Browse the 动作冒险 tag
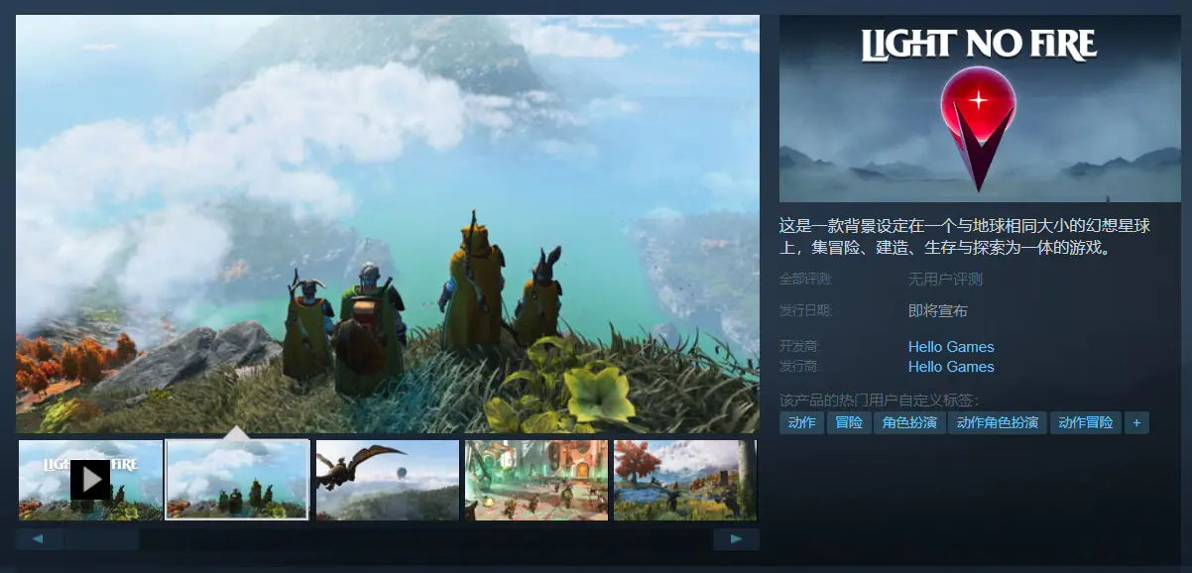The image size is (1192, 573). pyautogui.click(x=1085, y=423)
